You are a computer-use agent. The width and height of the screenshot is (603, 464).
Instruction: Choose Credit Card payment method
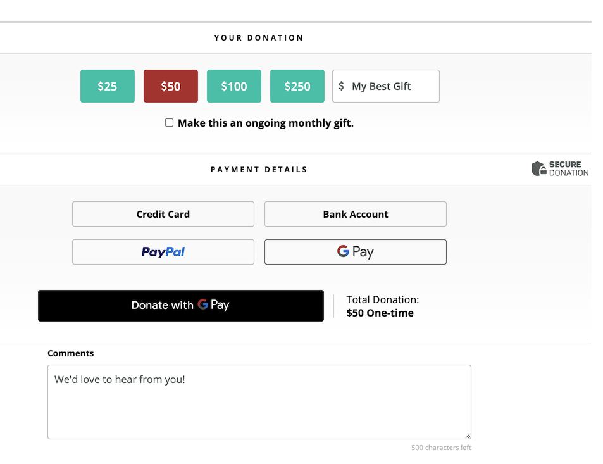pyautogui.click(x=163, y=214)
